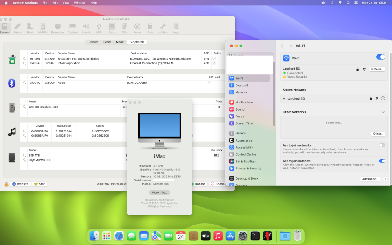Go back in System Settings navigation

pos(282,46)
